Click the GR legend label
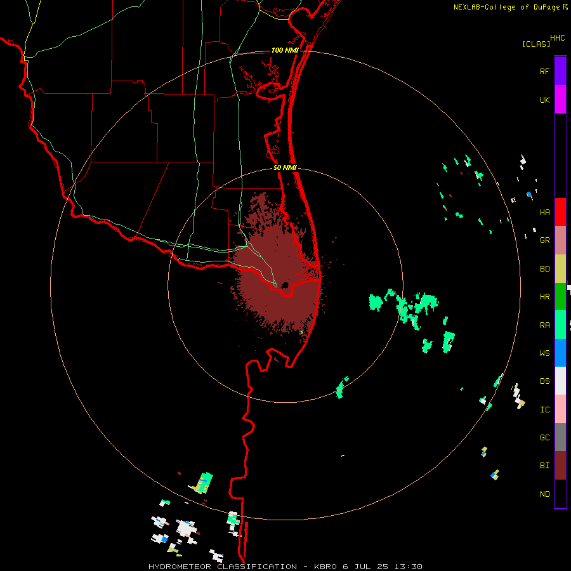Screen dimensions: 571x571 tap(544, 240)
